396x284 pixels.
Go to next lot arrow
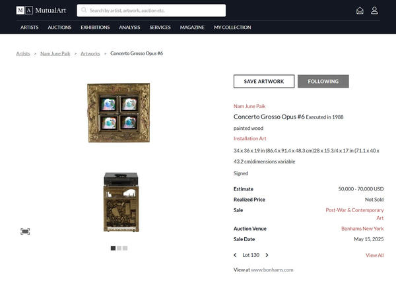(x=267, y=255)
